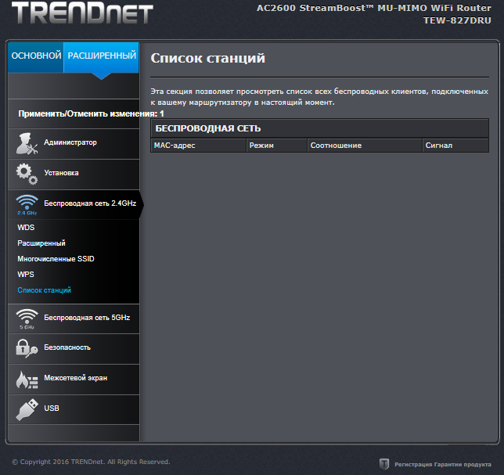This screenshot has height=475, width=504.
Task: Click the Установка gears icon
Action: click(x=27, y=174)
